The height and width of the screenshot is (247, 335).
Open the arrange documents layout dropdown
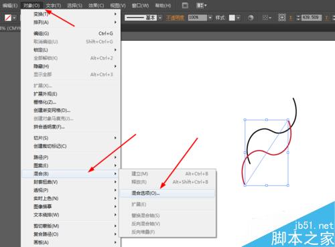pyautogui.click(x=202, y=5)
